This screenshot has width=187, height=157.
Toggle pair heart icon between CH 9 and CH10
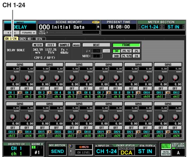tap(138, 93)
